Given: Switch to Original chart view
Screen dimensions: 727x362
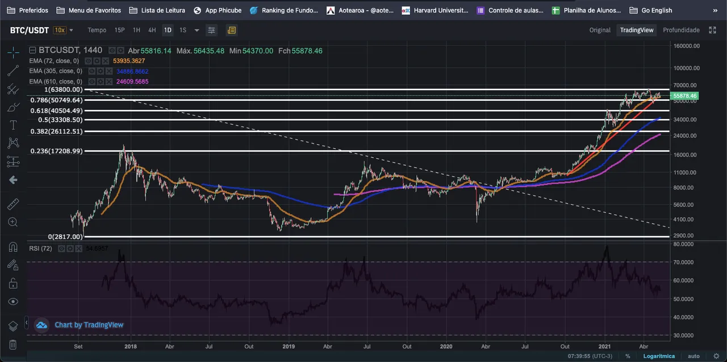Looking at the screenshot, I should click(600, 30).
